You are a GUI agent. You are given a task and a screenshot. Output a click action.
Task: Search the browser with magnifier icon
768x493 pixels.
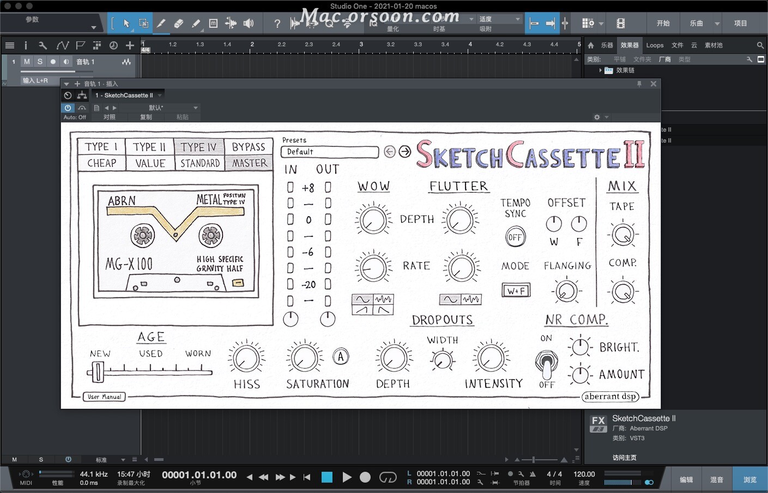click(760, 45)
